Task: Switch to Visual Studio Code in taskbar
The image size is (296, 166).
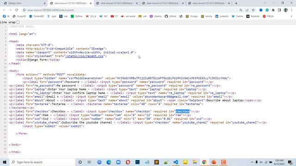Action: 176,162
